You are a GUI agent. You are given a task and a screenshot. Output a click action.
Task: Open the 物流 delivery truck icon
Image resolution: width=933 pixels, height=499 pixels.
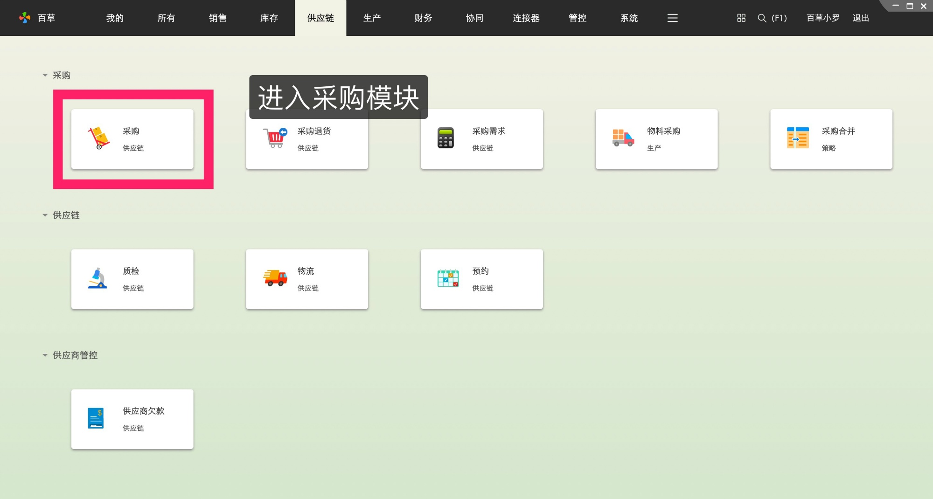[274, 277]
